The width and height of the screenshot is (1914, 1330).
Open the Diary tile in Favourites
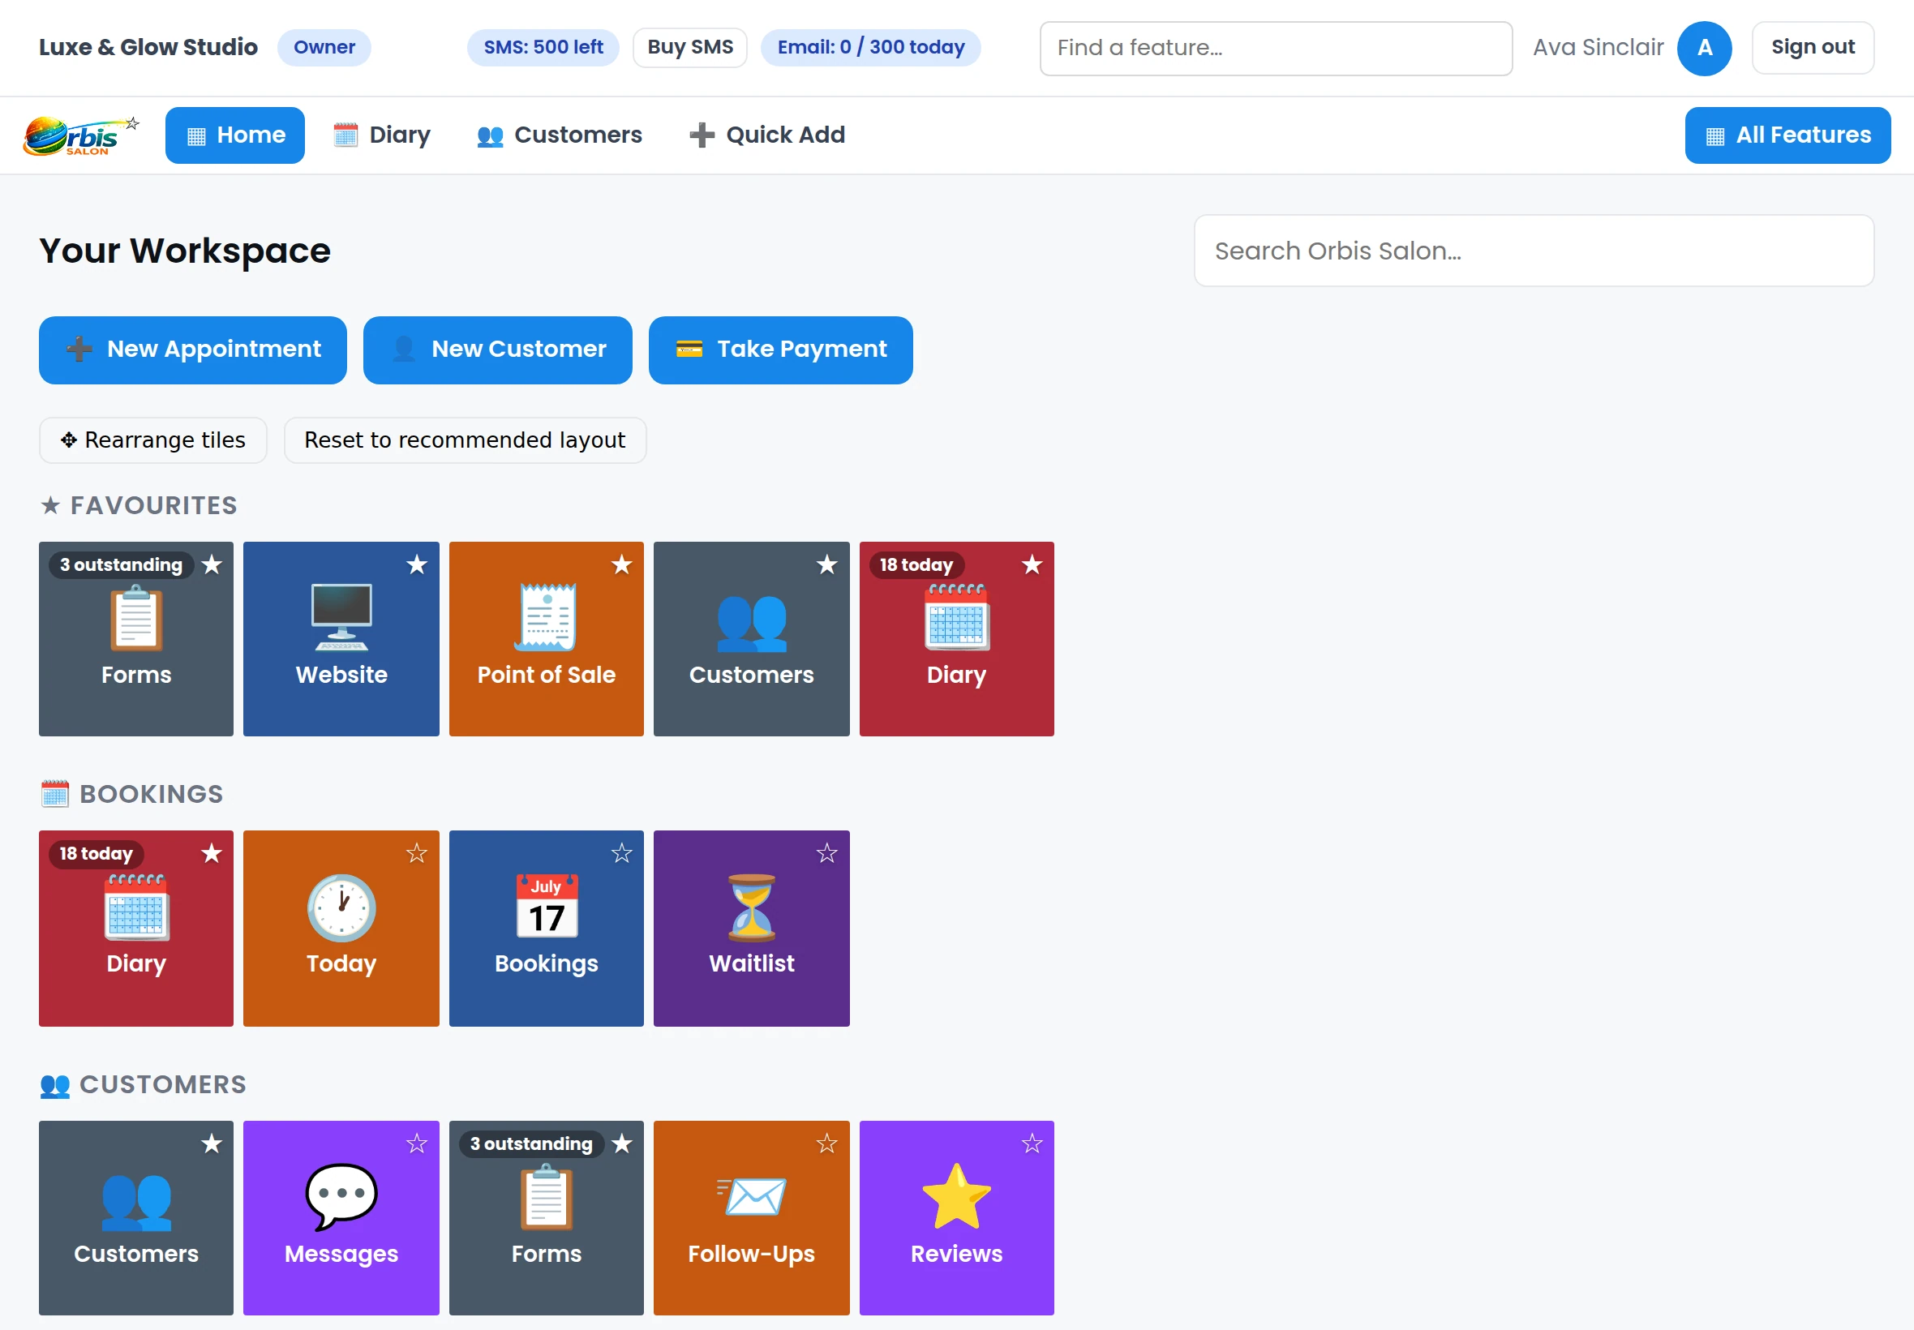(x=956, y=638)
